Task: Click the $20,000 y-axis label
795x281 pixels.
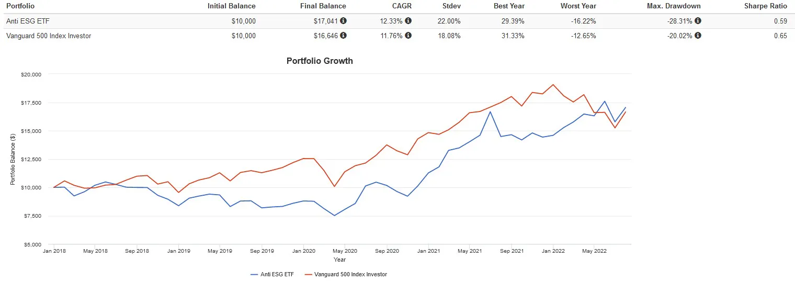Action: coord(31,74)
